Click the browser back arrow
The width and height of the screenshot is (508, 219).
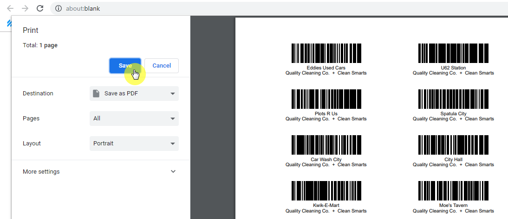click(x=10, y=8)
